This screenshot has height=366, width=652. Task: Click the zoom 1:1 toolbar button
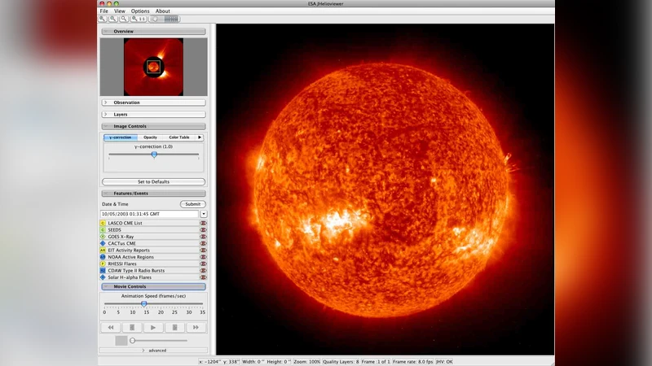(x=139, y=19)
